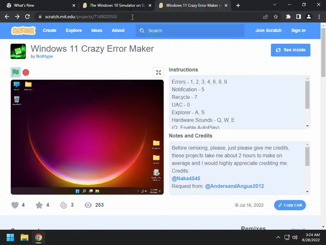326x245 pixels.
Task: Click simulated search icon in project taskbar
Action: click(84, 191)
